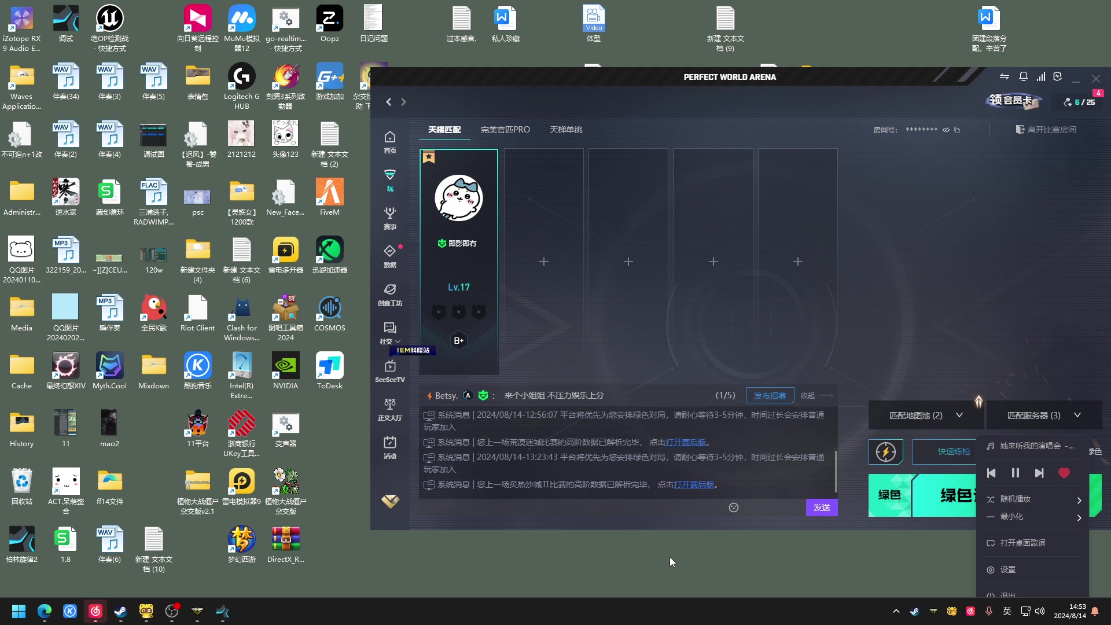Click the system tray volume icon

click(x=1040, y=611)
